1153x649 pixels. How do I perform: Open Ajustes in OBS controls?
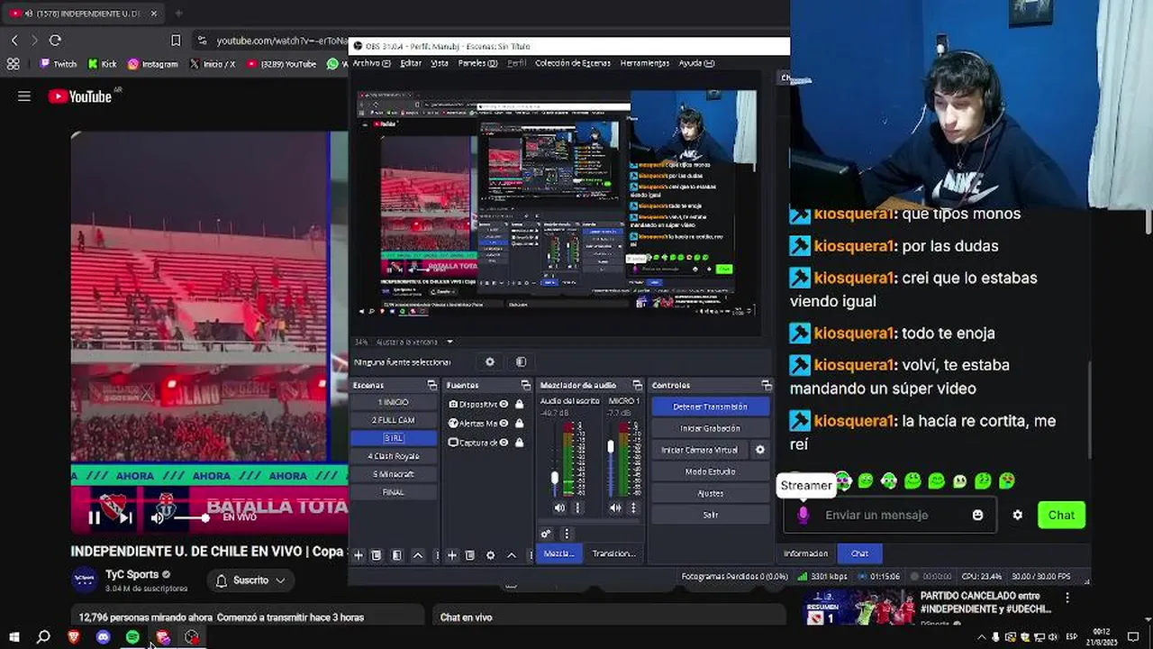(x=710, y=493)
